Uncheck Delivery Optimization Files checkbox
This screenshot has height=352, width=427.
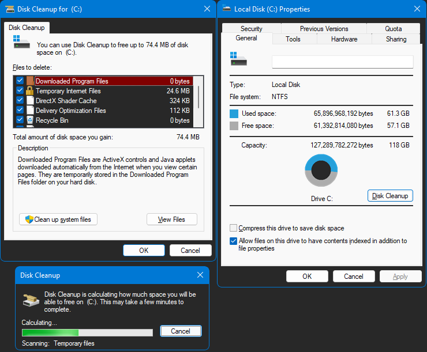tap(20, 110)
